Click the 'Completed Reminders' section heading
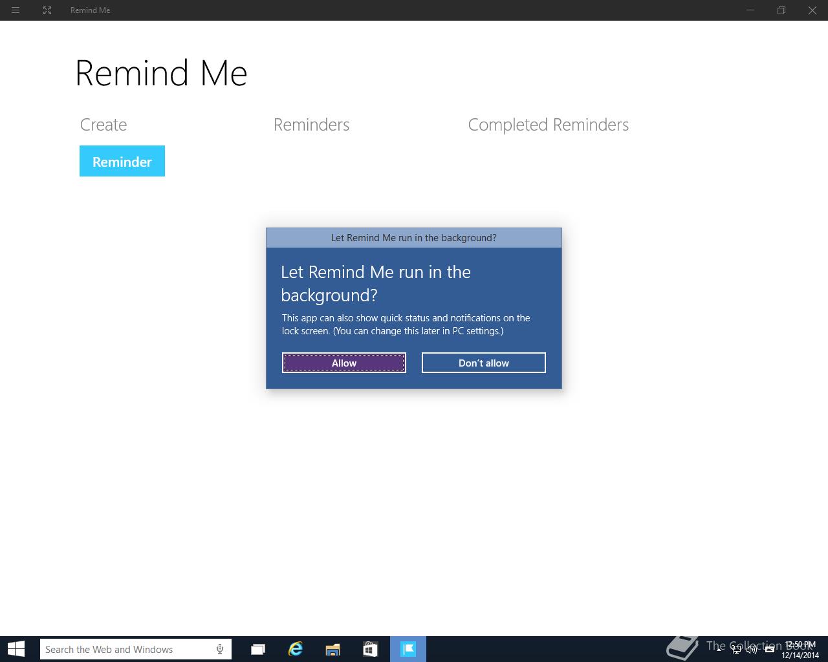 [549, 125]
